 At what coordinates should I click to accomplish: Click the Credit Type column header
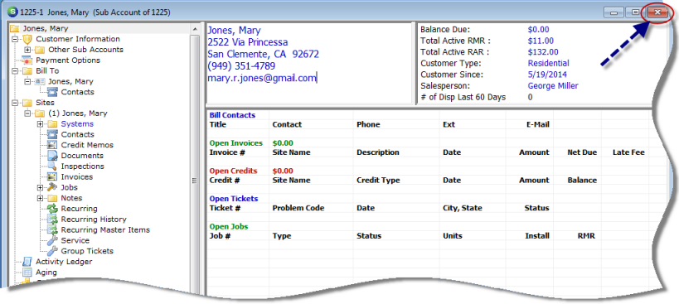(x=378, y=181)
